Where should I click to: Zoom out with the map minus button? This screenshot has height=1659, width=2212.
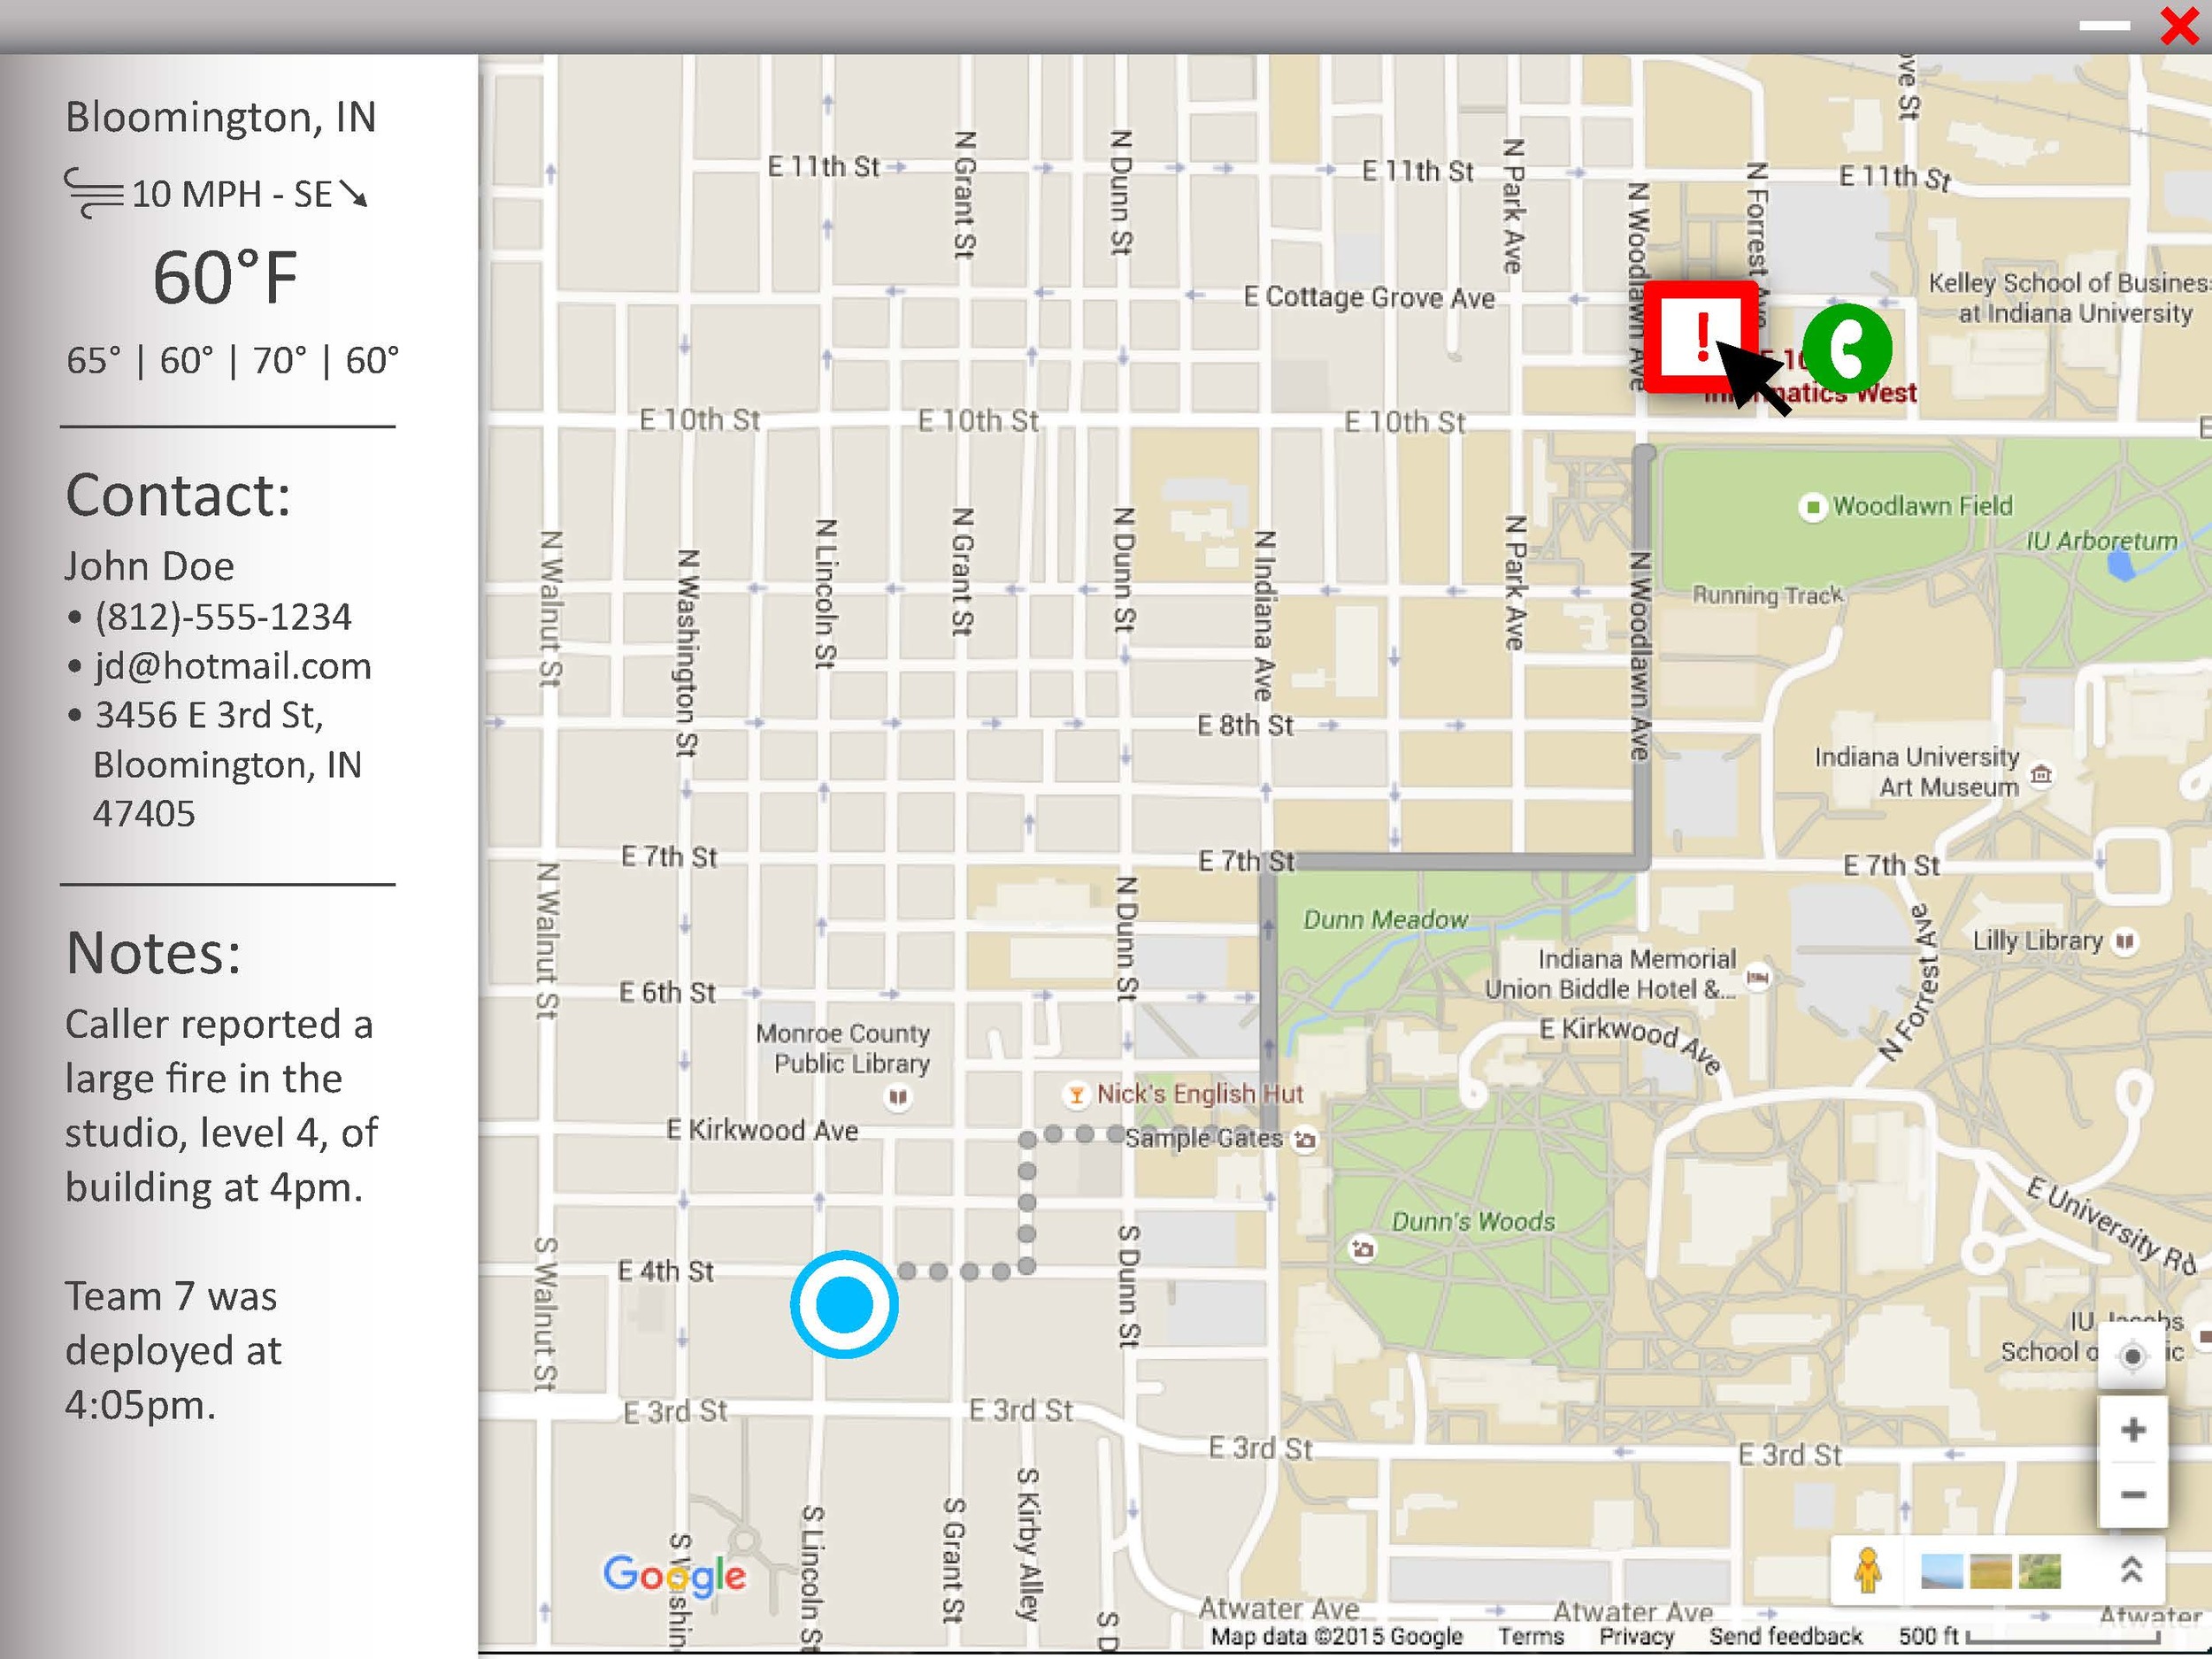click(x=2132, y=1494)
